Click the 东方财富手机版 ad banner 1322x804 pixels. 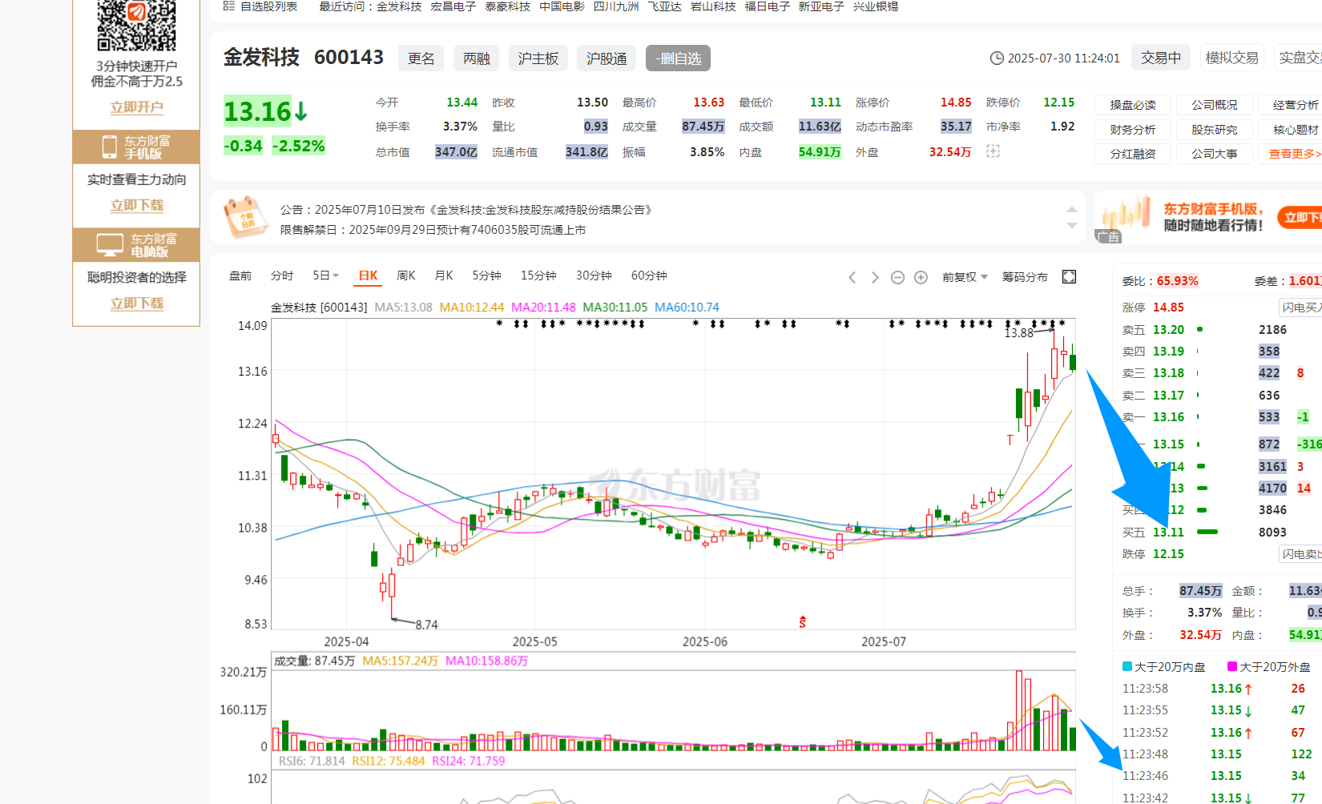[1208, 217]
